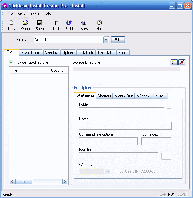Click the CAP status bar indicator
The width and height of the screenshot is (193, 198).
click(163, 194)
